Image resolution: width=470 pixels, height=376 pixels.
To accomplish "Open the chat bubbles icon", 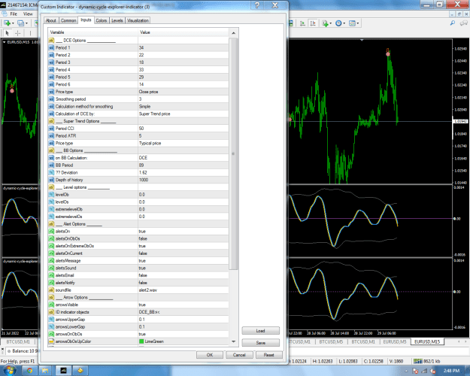I will coord(464,23).
